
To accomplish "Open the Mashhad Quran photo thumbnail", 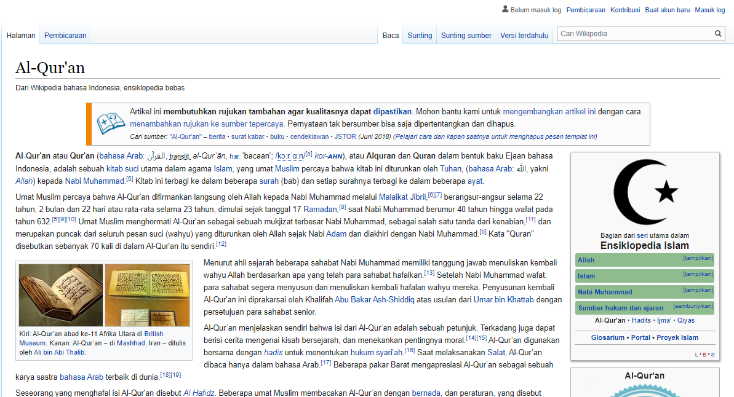I will [148, 295].
